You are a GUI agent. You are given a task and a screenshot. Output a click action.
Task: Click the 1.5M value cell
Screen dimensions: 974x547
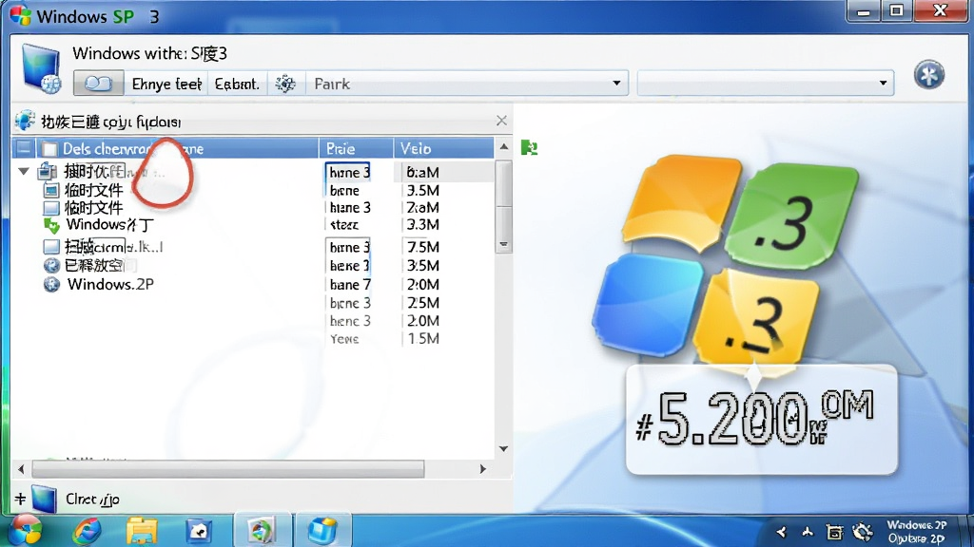(x=422, y=339)
